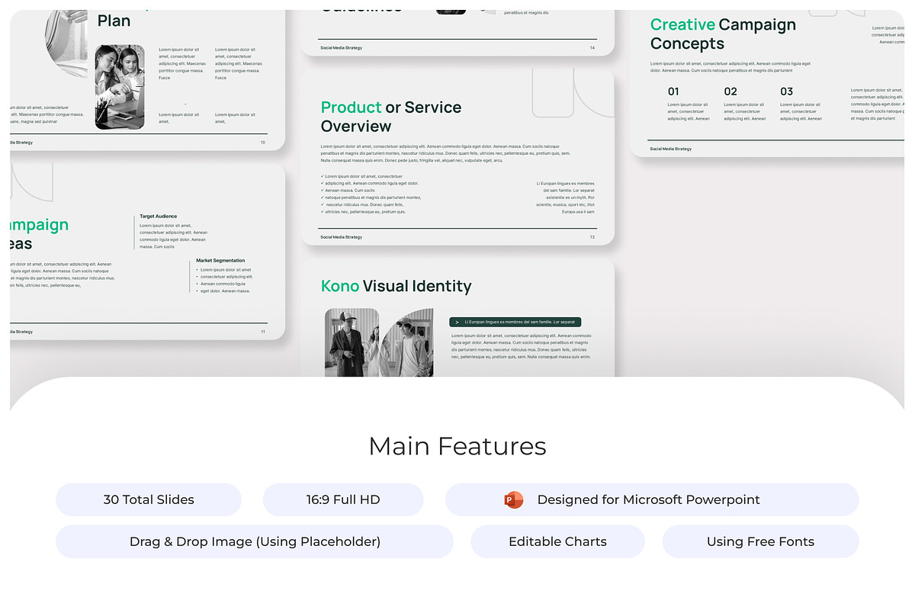
Task: Open the Product or Service Overview slide
Action: pos(457,156)
